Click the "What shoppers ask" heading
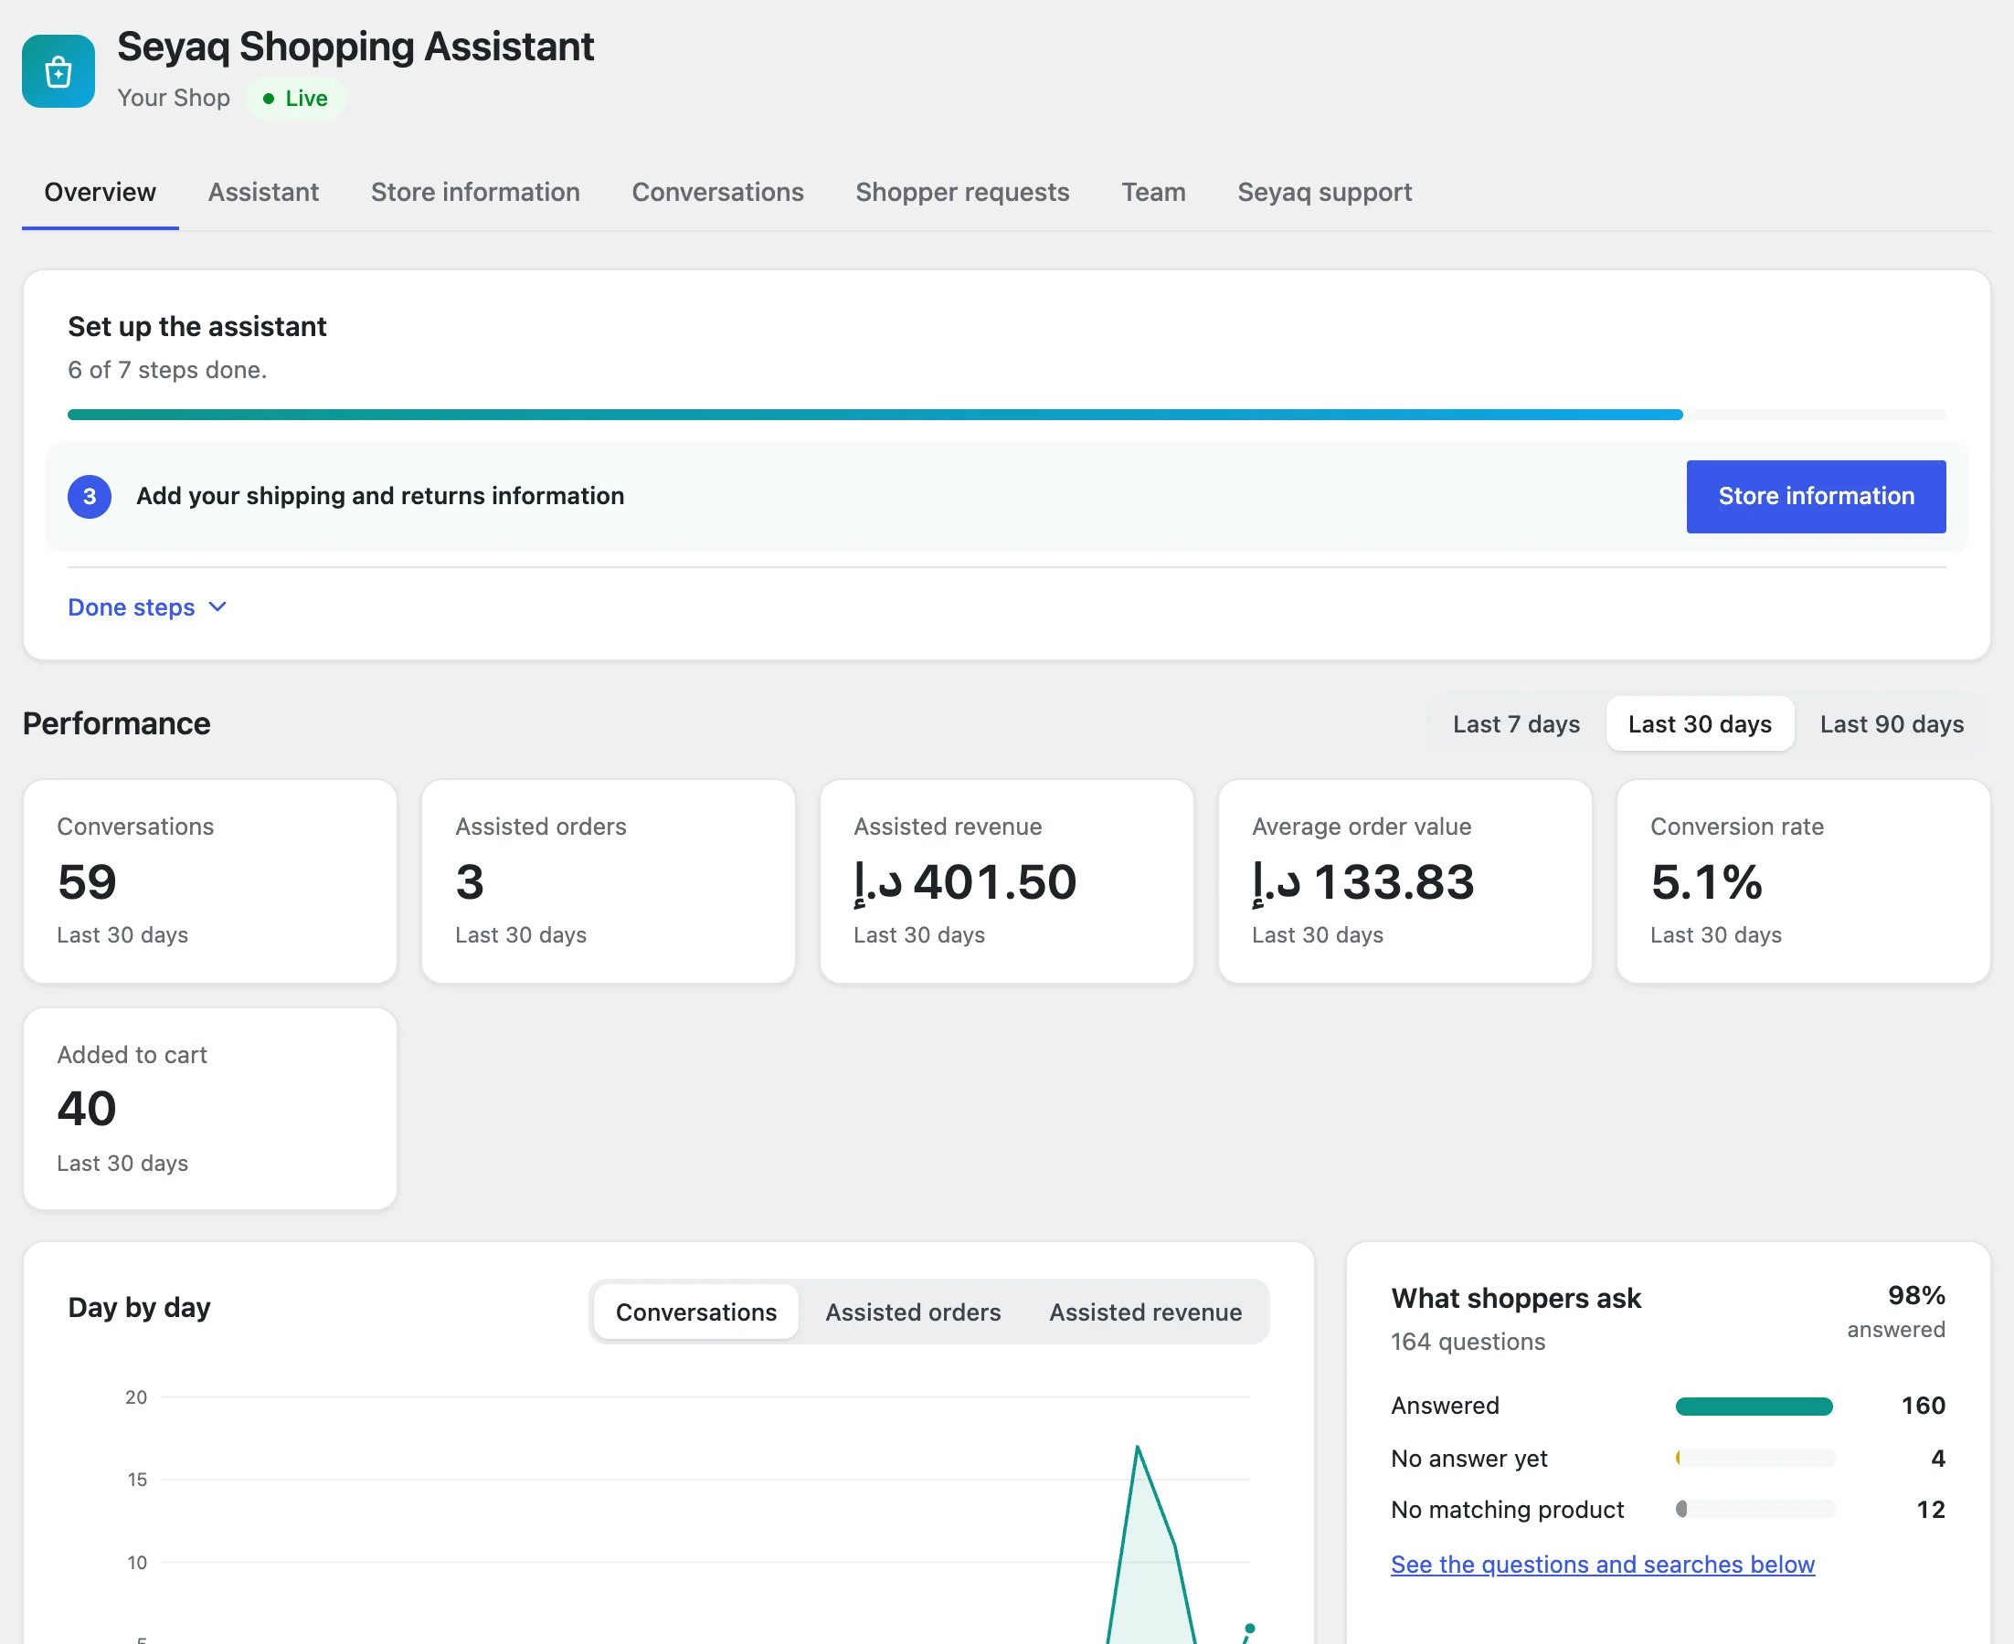The height and width of the screenshot is (1644, 2014). tap(1516, 1299)
